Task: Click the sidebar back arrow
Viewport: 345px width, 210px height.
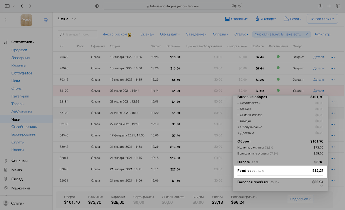Action: click(x=5, y=20)
